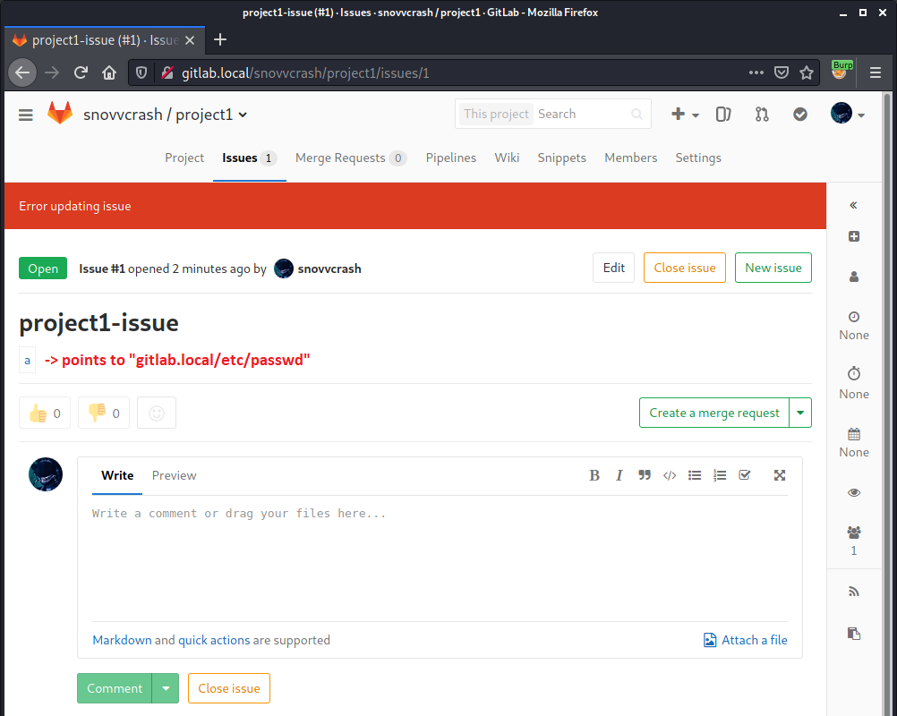Click the Attach a file link
This screenshot has width=897, height=716.
tap(746, 640)
